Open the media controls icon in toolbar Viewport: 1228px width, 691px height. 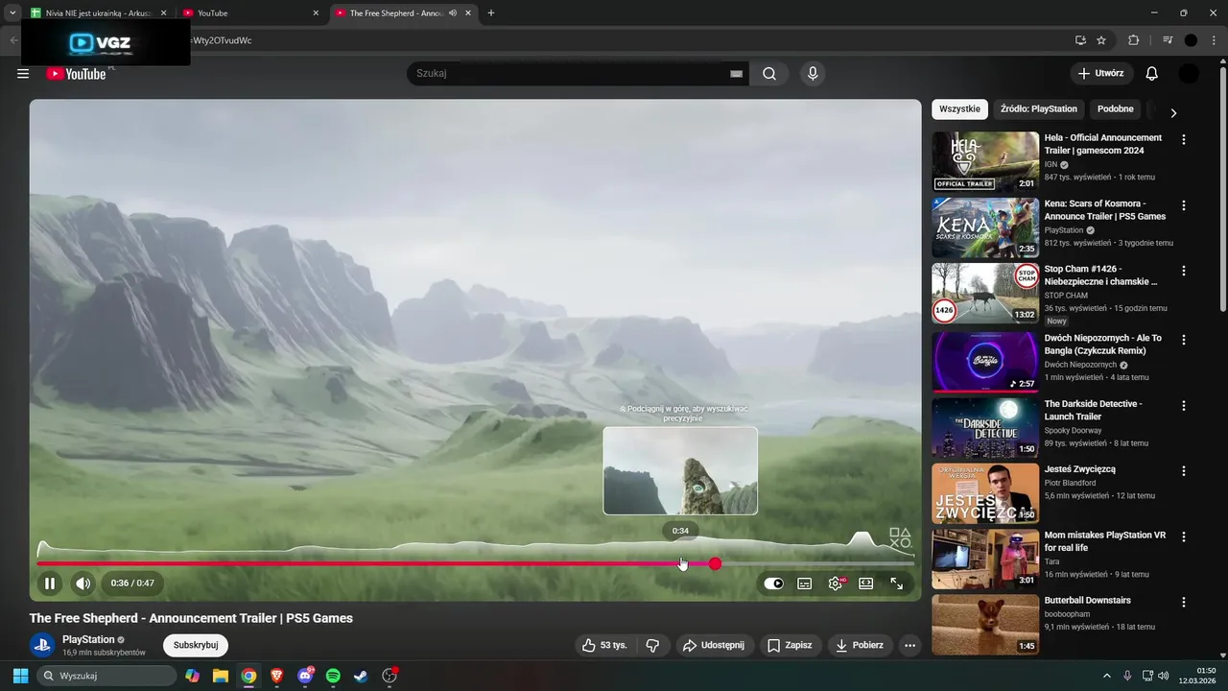point(1168,40)
